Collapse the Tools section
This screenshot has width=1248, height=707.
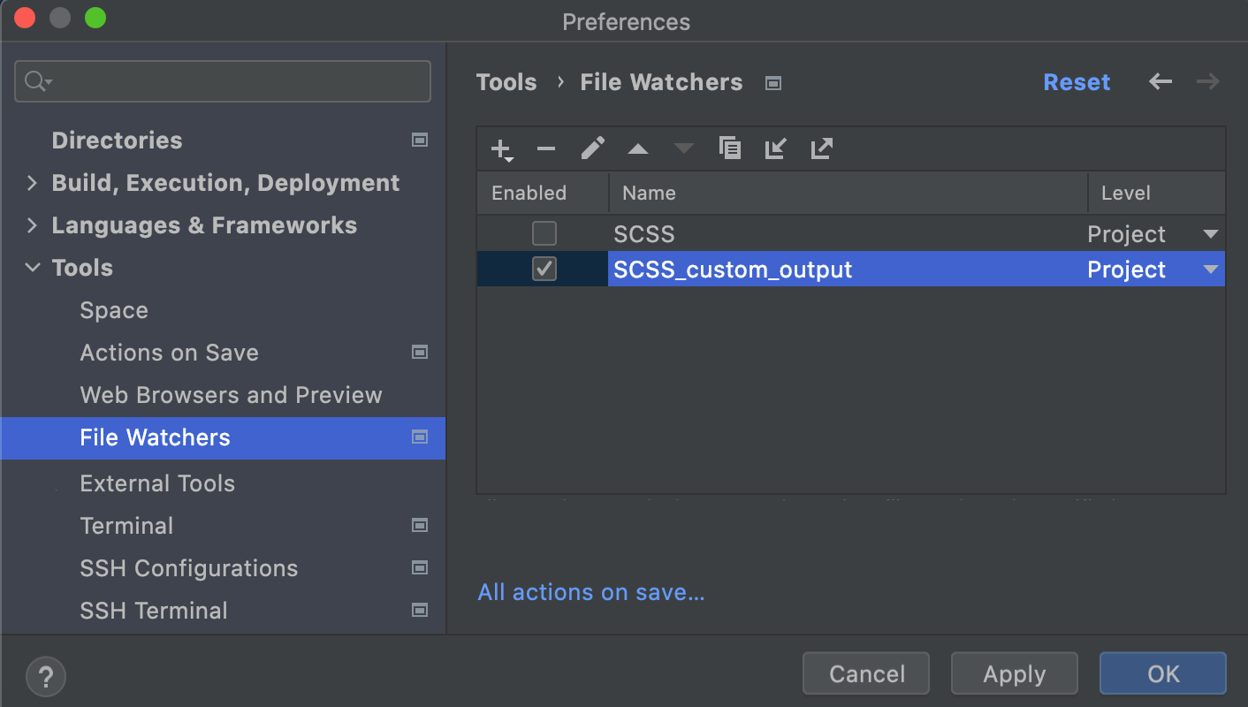point(32,268)
